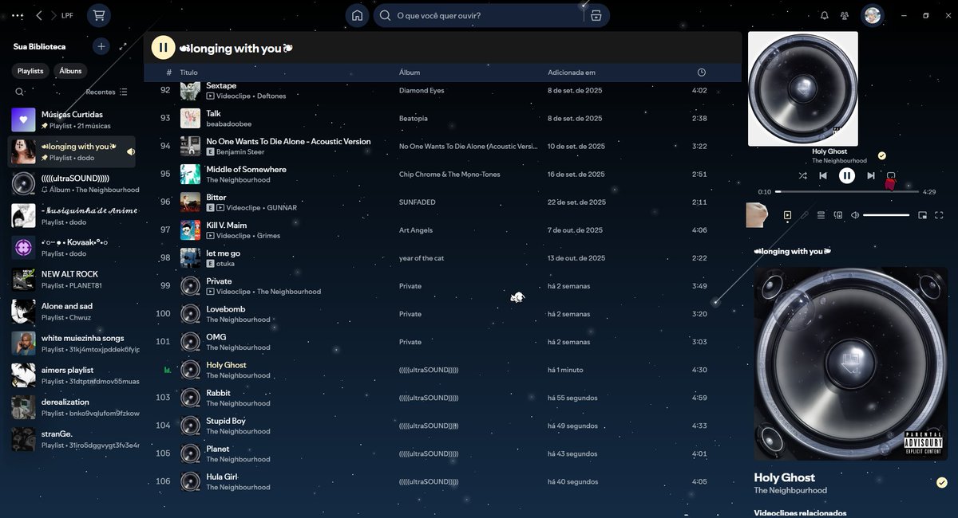Open Benjamin Steer artist link
This screenshot has height=518, width=958.
click(x=240, y=151)
